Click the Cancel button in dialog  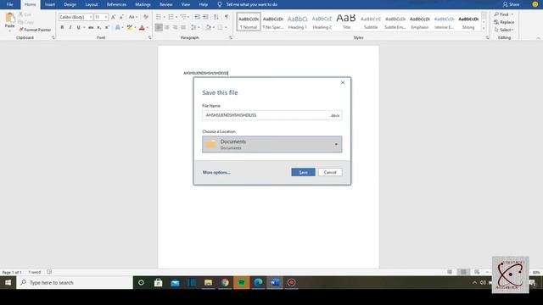[x=330, y=172]
